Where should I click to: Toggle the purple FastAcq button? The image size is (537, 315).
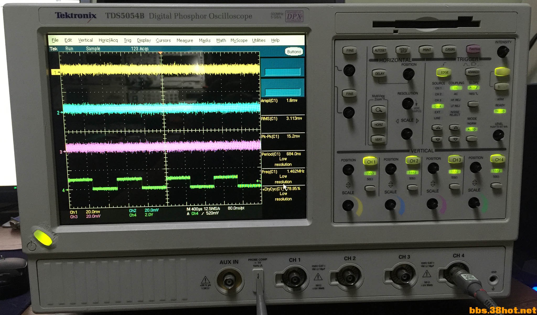point(474,49)
